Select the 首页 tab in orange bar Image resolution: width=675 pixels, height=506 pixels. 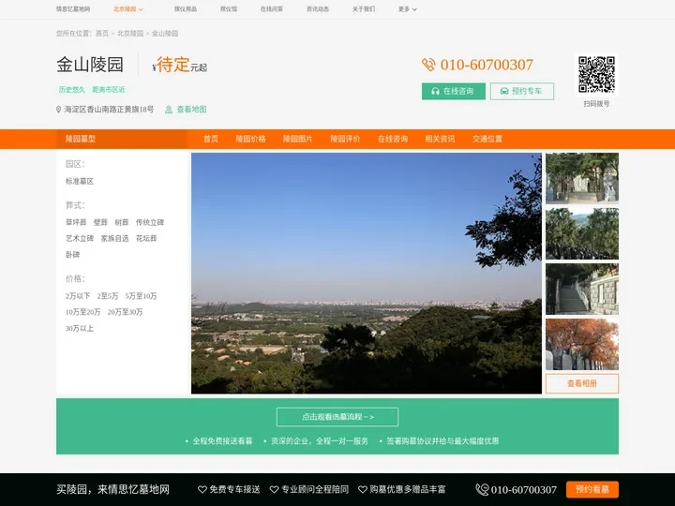[x=211, y=139]
